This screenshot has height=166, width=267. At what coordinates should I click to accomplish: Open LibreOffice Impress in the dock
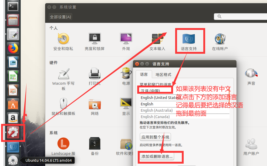tap(13, 90)
